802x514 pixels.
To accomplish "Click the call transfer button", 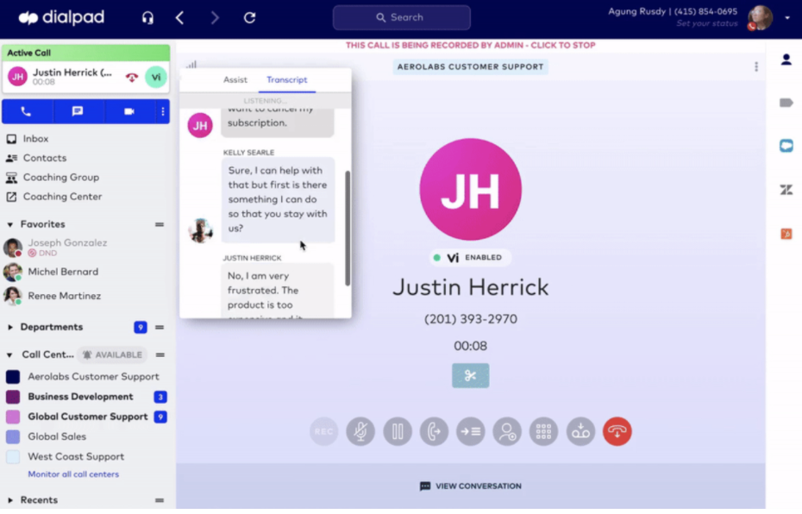I will point(435,432).
